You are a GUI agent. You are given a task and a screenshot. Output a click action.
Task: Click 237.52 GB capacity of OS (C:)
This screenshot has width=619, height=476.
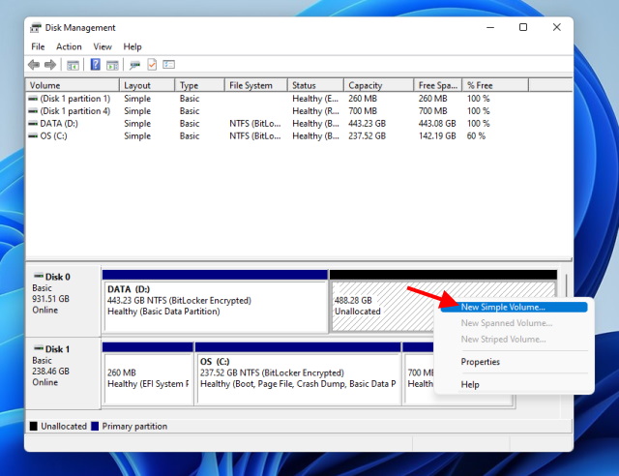tap(367, 135)
